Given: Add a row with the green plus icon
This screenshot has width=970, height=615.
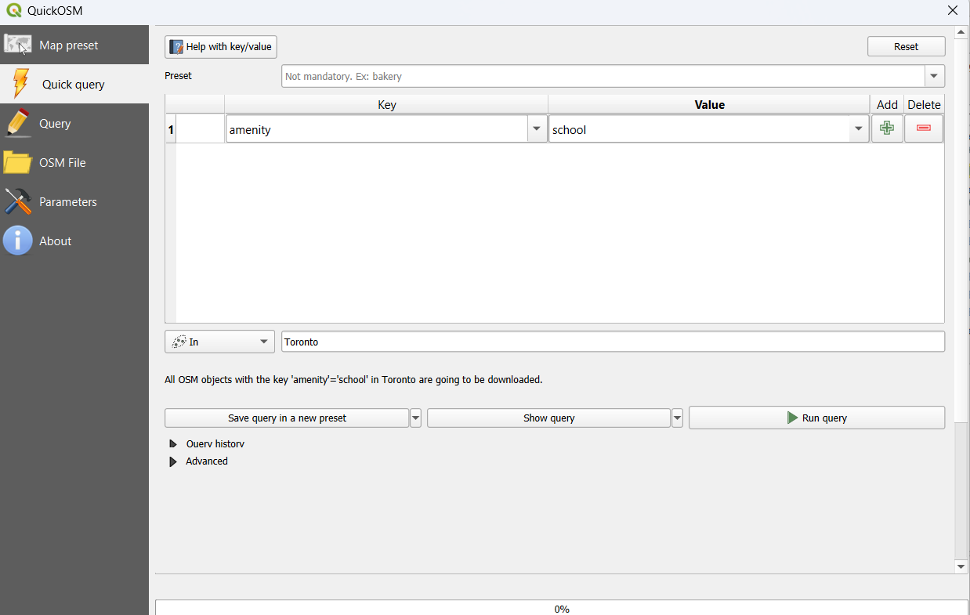Looking at the screenshot, I should tap(887, 128).
